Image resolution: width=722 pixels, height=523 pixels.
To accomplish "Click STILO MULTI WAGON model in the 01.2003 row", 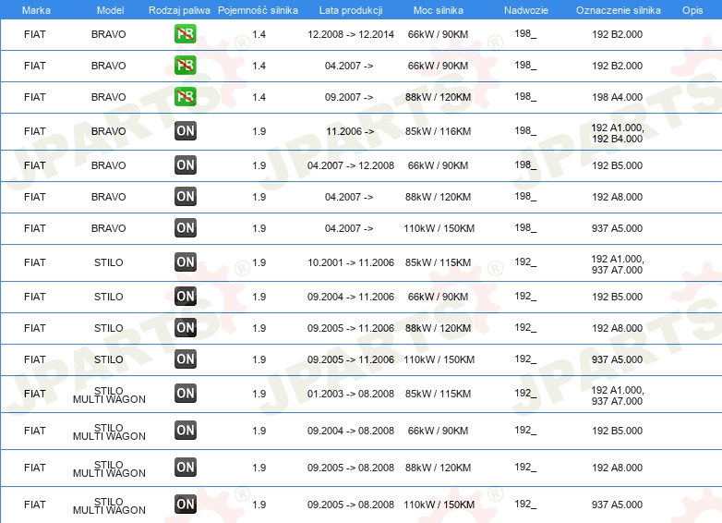I will [109, 395].
